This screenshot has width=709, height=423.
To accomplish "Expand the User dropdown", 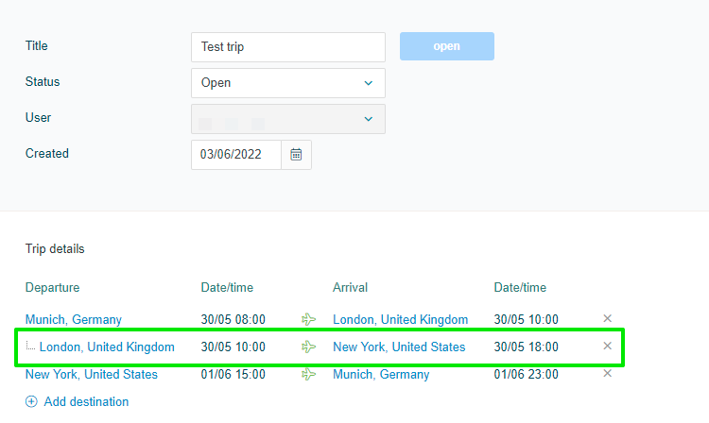I will coord(287,119).
